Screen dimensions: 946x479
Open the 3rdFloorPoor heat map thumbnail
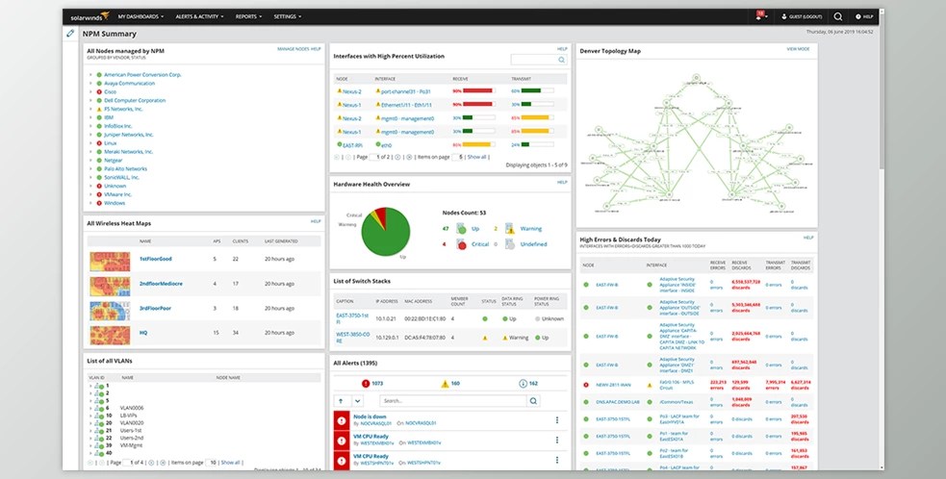pyautogui.click(x=110, y=312)
